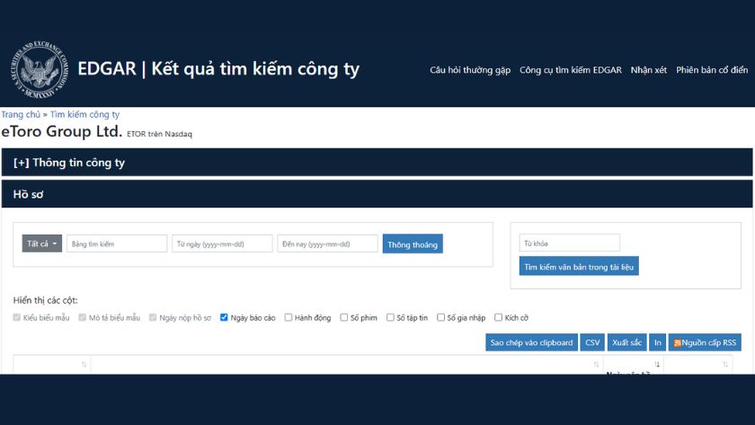Focus the Bảng tìm kiếm input field

coord(117,243)
